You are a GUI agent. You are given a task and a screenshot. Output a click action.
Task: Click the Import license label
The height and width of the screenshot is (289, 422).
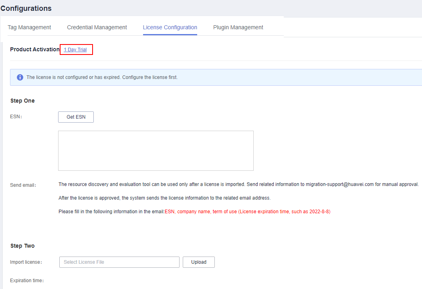tap(26, 262)
